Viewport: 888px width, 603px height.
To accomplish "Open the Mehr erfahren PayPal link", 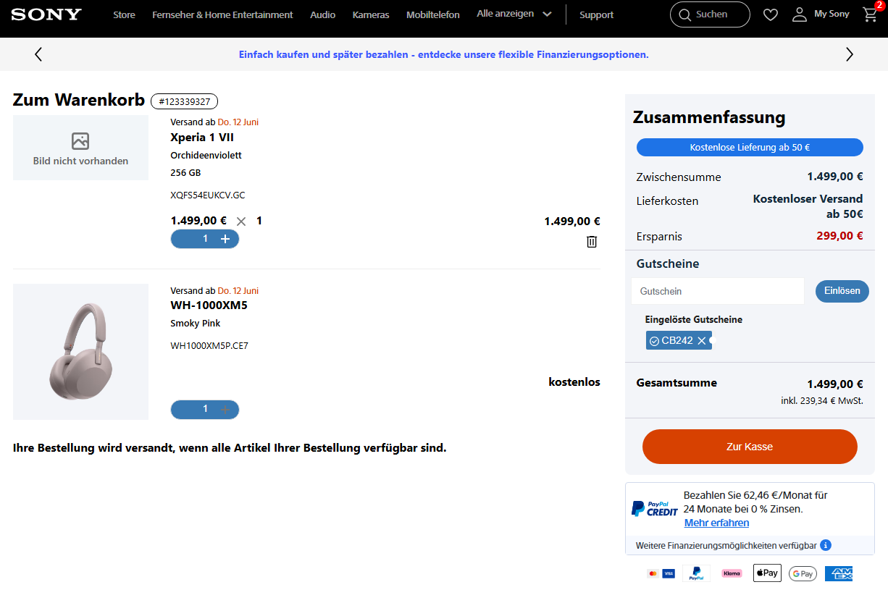I will [x=716, y=523].
